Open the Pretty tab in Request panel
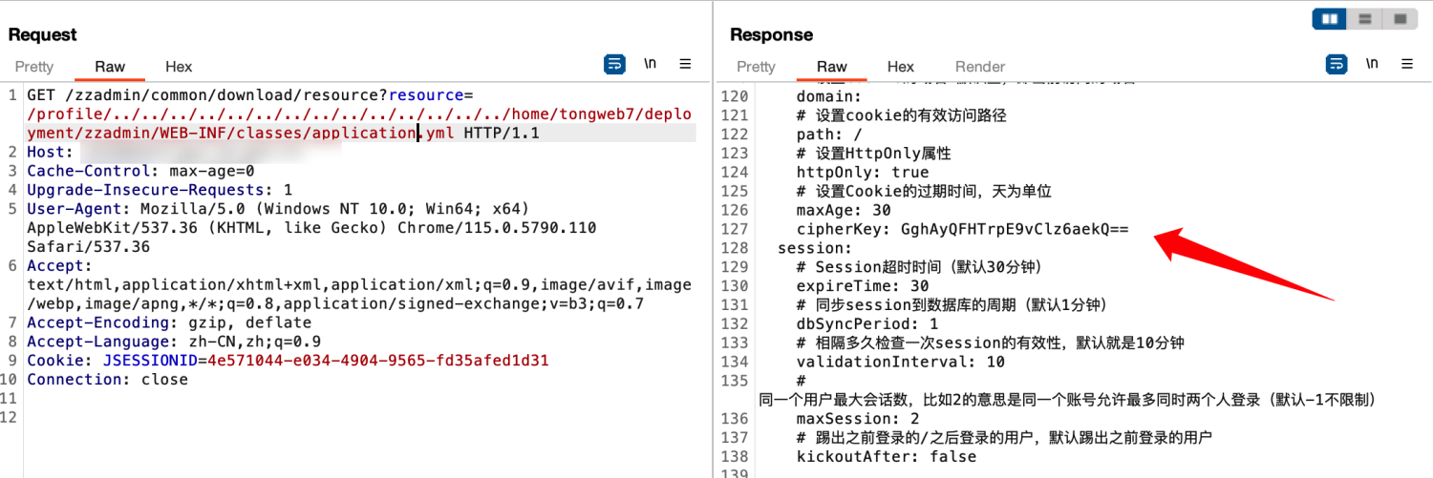 coord(34,67)
